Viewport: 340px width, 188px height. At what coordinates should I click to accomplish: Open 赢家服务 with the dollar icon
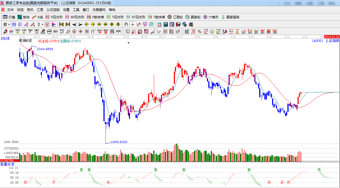click(x=230, y=17)
